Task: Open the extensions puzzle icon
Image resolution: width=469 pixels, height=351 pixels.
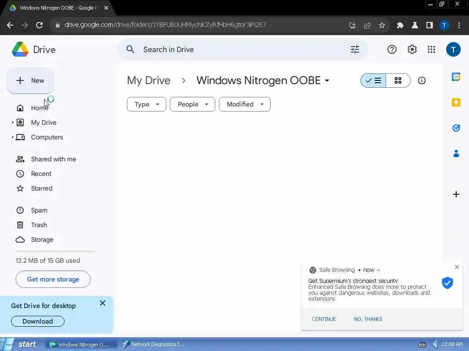Action: [400, 26]
